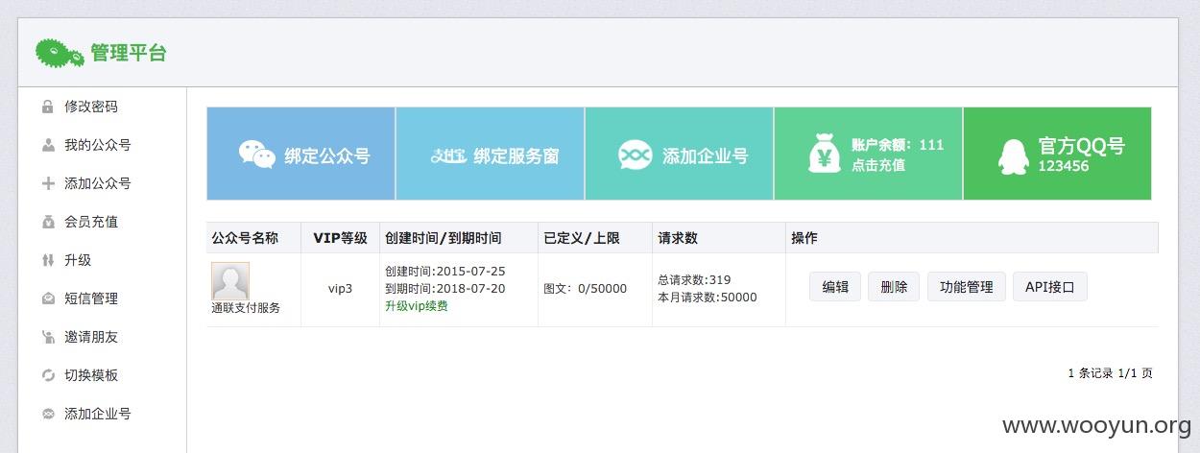This screenshot has height=453, width=1200.
Task: Click 到期时间:2018-07-20 text
Action: 445,288
